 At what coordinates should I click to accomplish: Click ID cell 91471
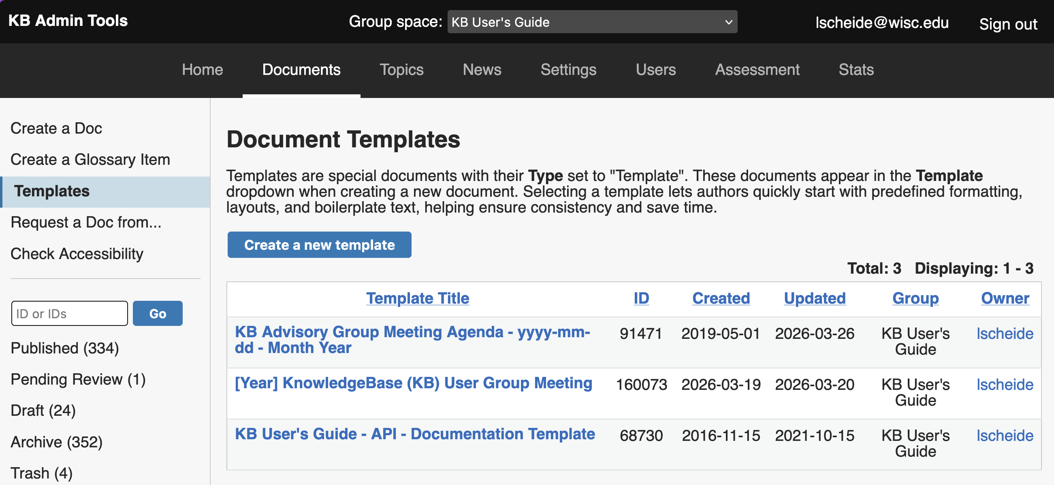pyautogui.click(x=641, y=334)
